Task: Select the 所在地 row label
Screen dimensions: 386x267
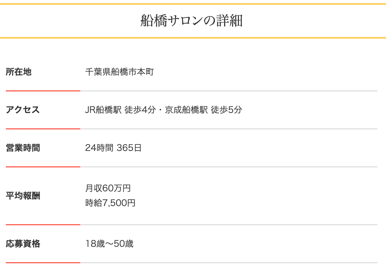Action: click(x=19, y=72)
